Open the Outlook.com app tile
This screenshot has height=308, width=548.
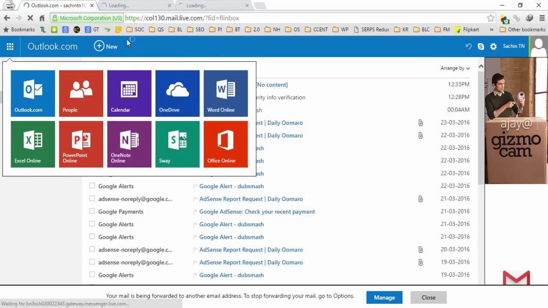pyautogui.click(x=33, y=93)
